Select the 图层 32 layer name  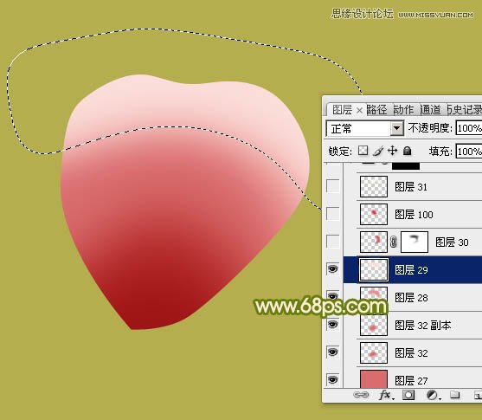(x=411, y=353)
